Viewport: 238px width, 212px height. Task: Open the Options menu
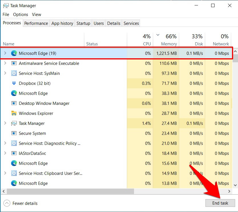(x=20, y=14)
